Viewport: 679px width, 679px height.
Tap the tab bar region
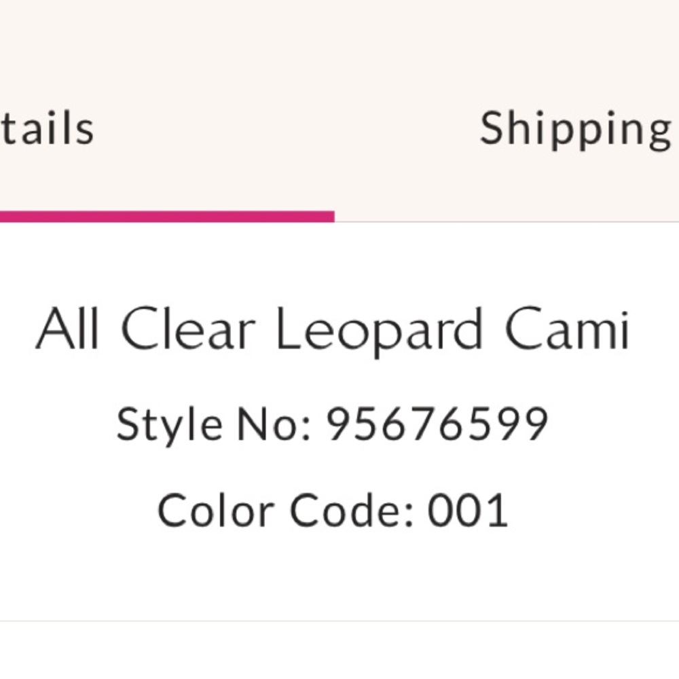(x=339, y=129)
